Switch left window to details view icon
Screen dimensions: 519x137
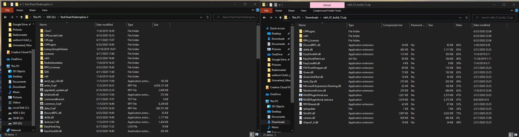pyautogui.click(x=252, y=134)
